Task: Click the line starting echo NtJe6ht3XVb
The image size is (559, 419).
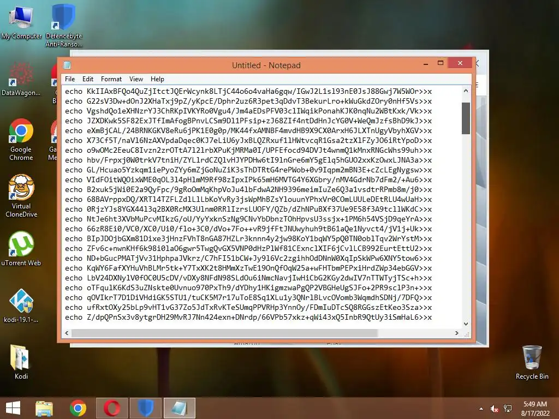Action: (248, 219)
